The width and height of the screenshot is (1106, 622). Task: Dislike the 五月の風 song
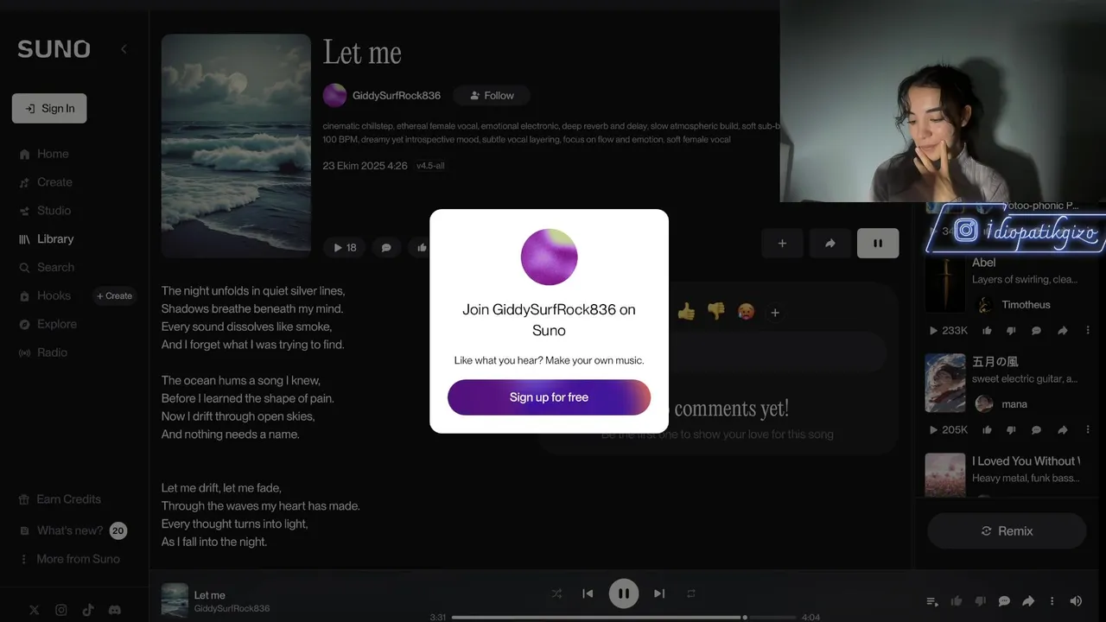pos(1011,430)
